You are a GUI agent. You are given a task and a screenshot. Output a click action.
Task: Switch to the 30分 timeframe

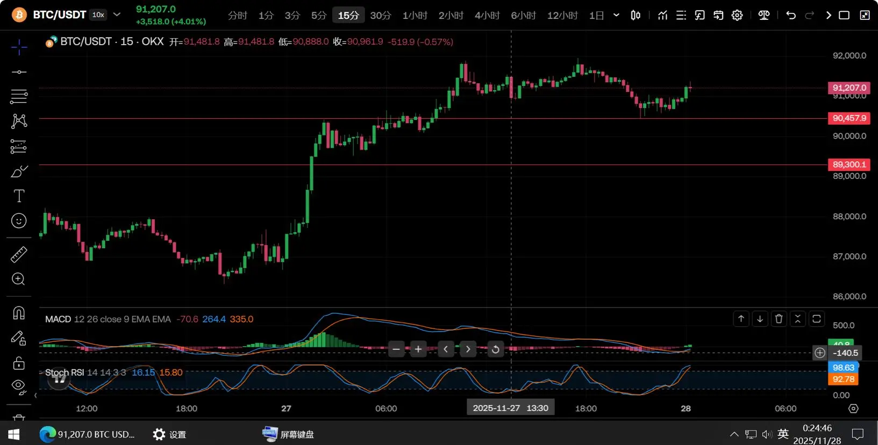click(381, 15)
